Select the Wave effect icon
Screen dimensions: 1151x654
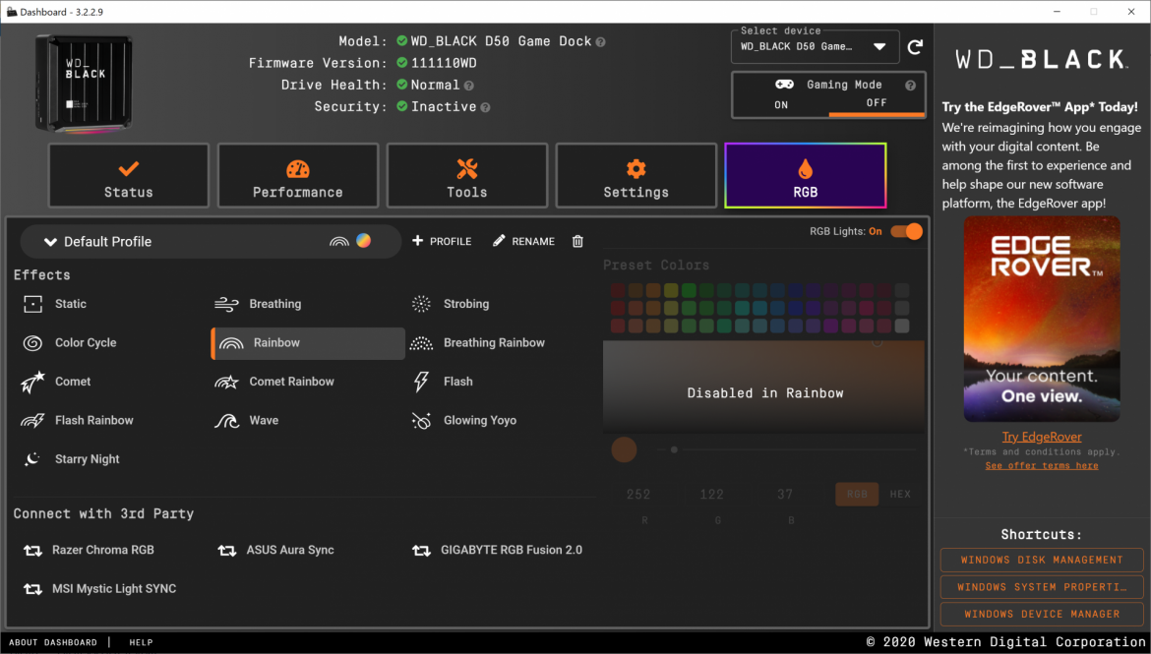coord(227,421)
